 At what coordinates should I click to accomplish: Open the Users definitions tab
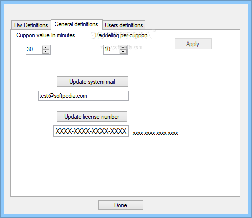click(124, 25)
